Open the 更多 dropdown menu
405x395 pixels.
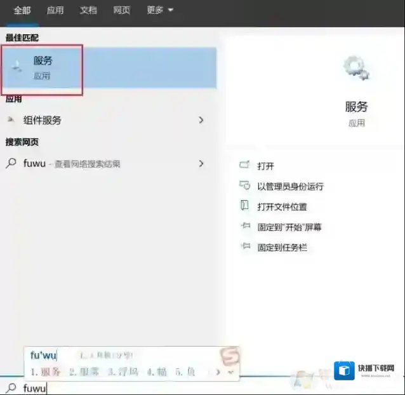(x=159, y=10)
